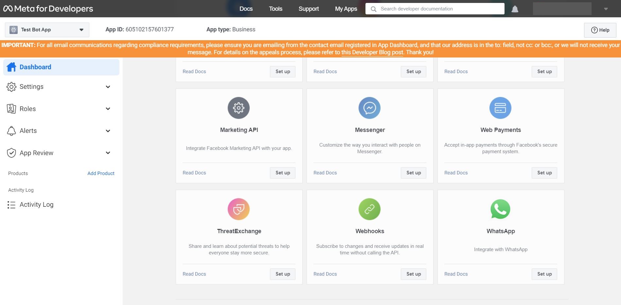621x305 pixels.
Task: Click the Alerts bell icon in sidebar
Action: [x=11, y=131]
